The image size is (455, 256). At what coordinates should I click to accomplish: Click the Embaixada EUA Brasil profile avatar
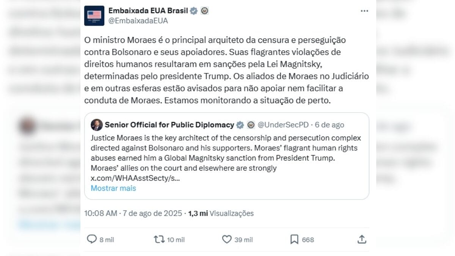point(94,16)
